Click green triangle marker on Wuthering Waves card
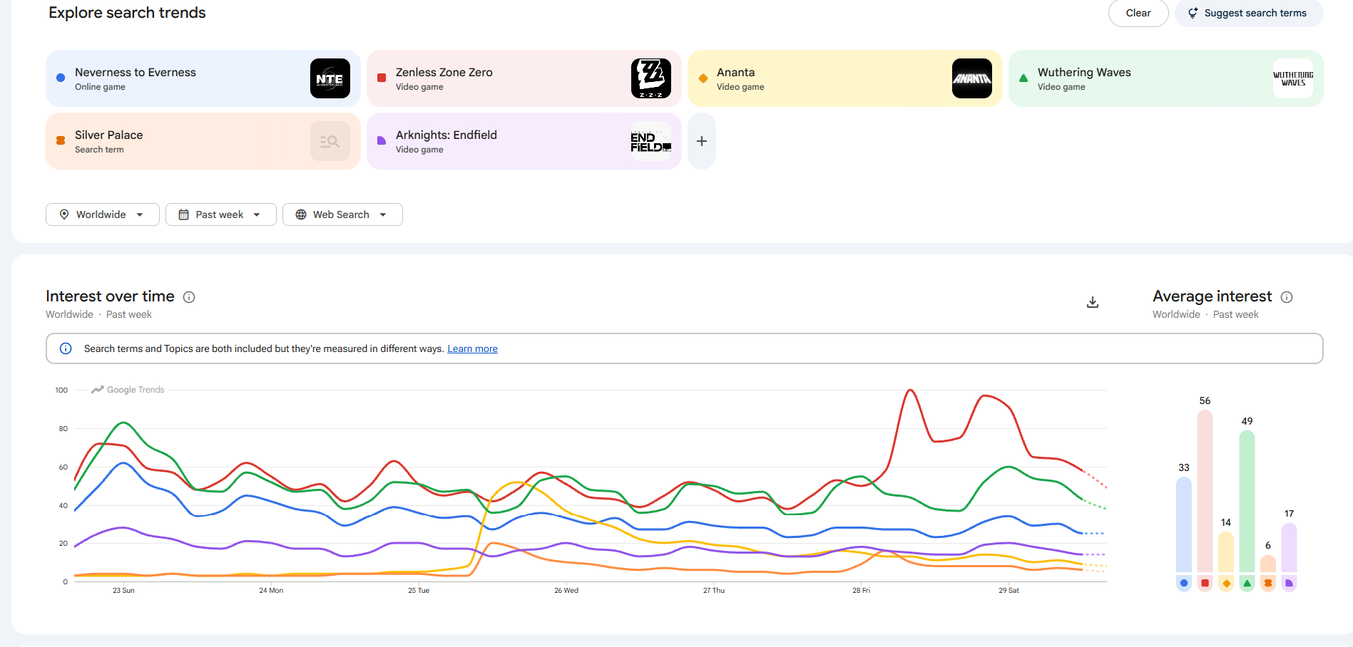The image size is (1353, 647). click(x=1023, y=78)
